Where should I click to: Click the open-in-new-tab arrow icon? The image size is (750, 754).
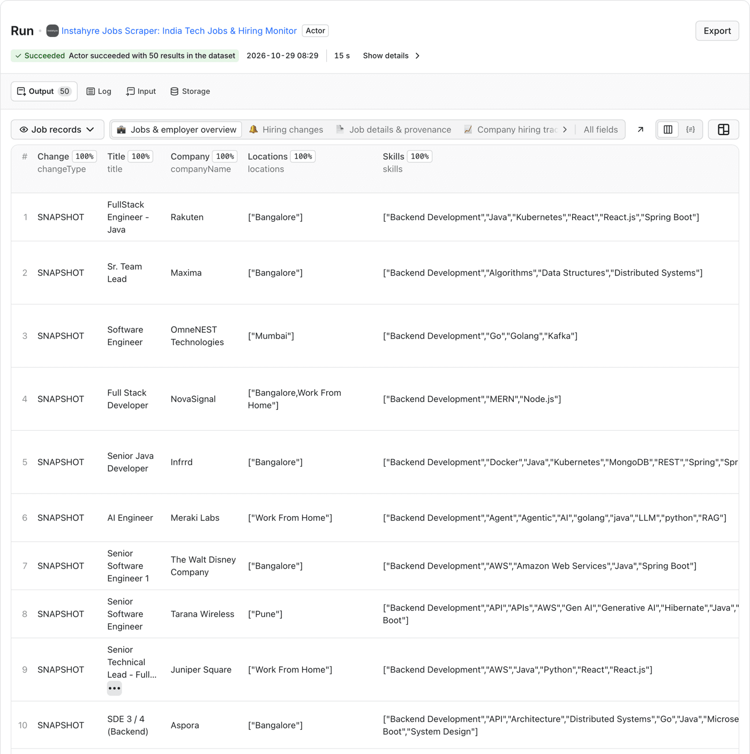(640, 130)
